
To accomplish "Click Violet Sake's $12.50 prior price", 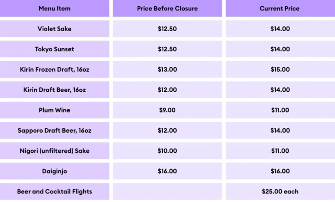I will click(167, 29).
